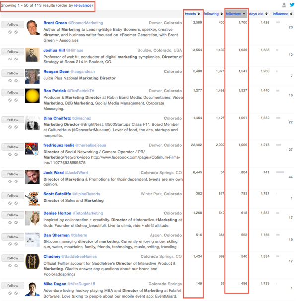Click left circle-slash icon in Joshua Hill row
298x301 pixels.
pyautogui.click(x=10, y=59)
